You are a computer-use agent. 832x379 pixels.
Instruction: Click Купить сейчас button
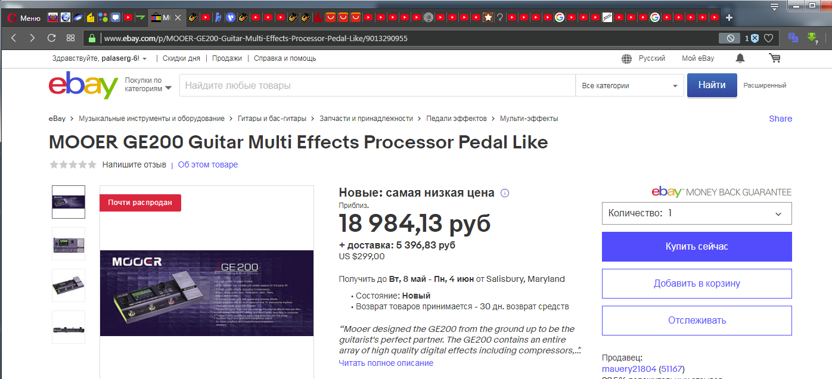pyautogui.click(x=697, y=247)
